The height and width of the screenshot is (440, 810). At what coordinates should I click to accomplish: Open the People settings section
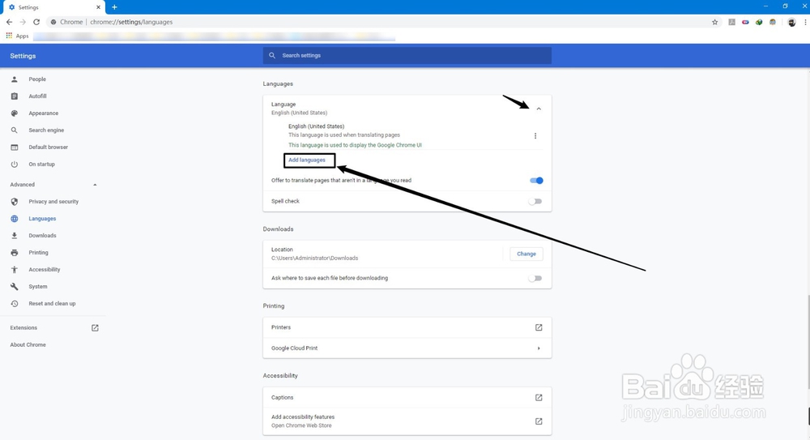(37, 79)
